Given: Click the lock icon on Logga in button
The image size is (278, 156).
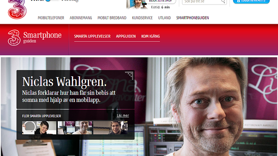Looking at the screenshot, I should pos(238,1).
